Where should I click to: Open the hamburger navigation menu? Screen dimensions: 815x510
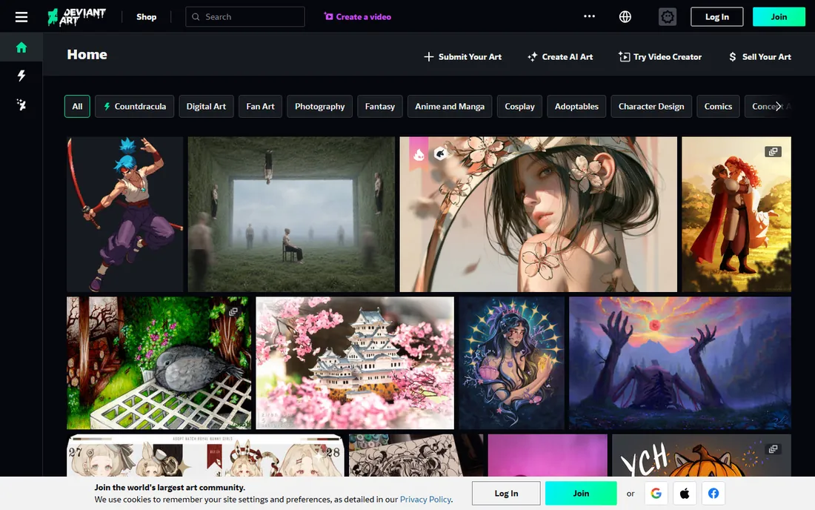(x=21, y=16)
